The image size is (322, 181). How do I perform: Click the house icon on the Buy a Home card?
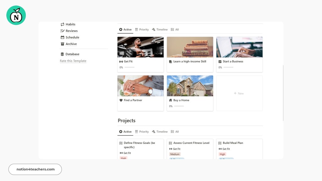(171, 100)
